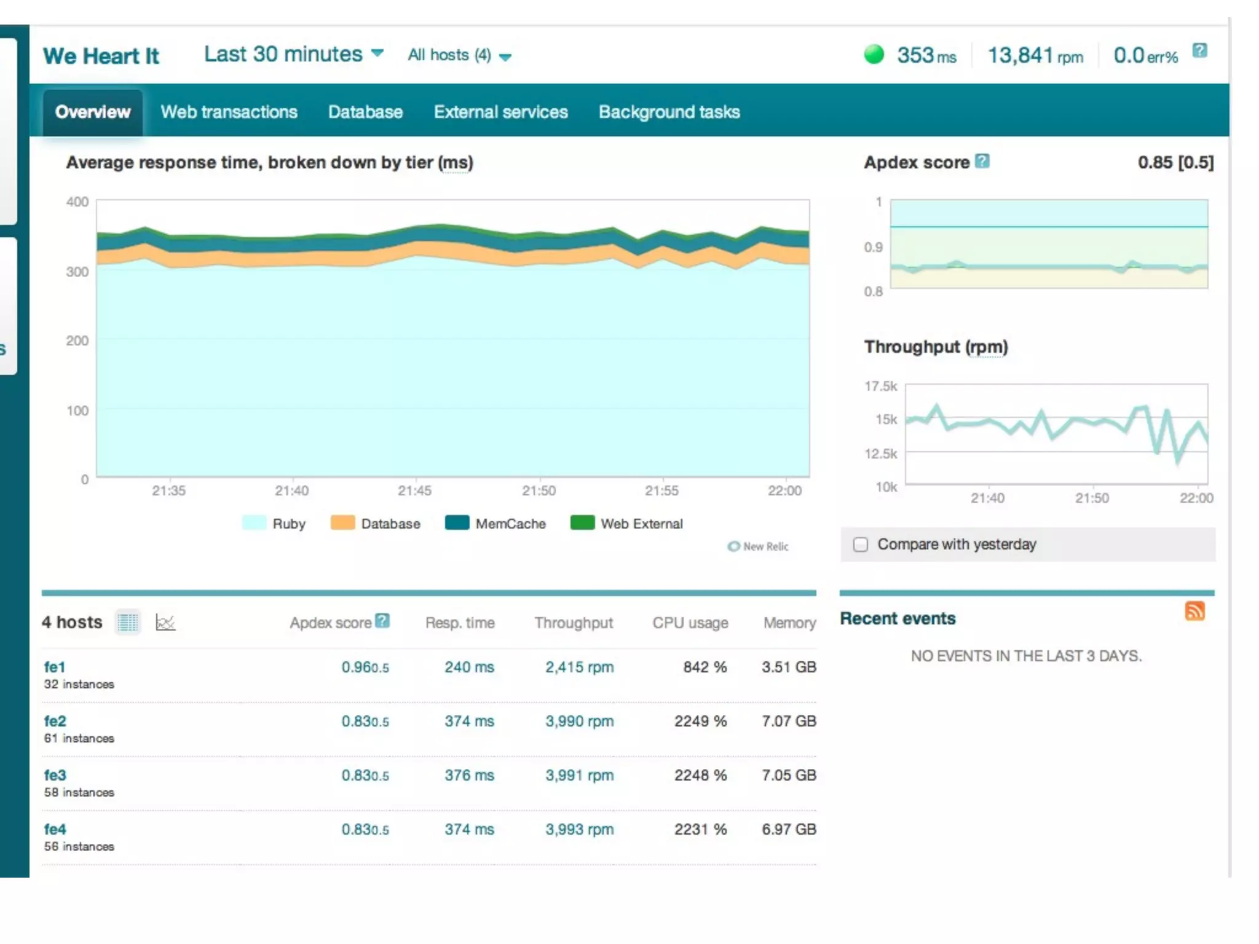
Task: Click the green application status indicator
Action: [x=874, y=55]
